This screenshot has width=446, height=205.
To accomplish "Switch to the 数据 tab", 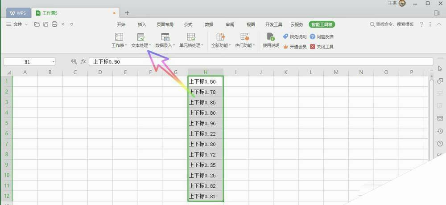I will [209, 24].
